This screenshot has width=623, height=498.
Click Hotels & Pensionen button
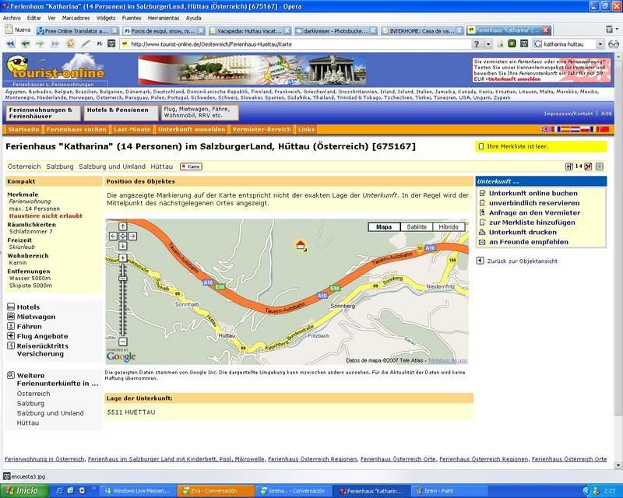(121, 113)
